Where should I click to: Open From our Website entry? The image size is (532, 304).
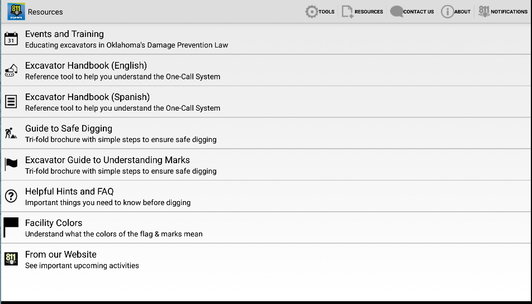(x=61, y=254)
